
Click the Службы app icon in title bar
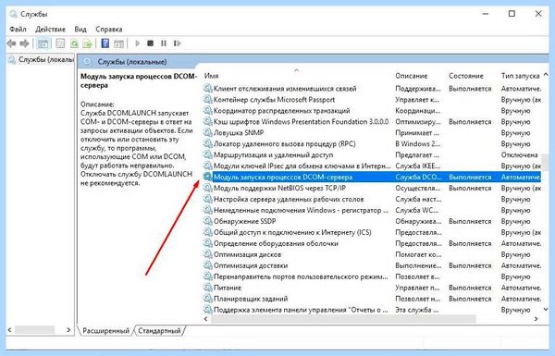coord(14,14)
